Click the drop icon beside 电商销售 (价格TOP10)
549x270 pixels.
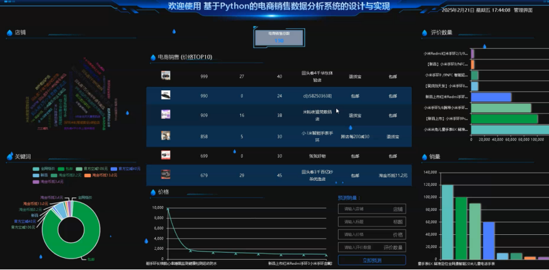(153, 58)
